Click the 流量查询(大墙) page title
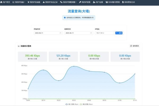Viewport: 159px width, 106px height. (x=79, y=11)
